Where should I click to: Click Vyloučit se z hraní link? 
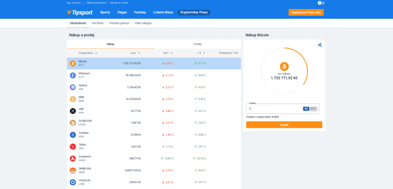coord(119,3)
